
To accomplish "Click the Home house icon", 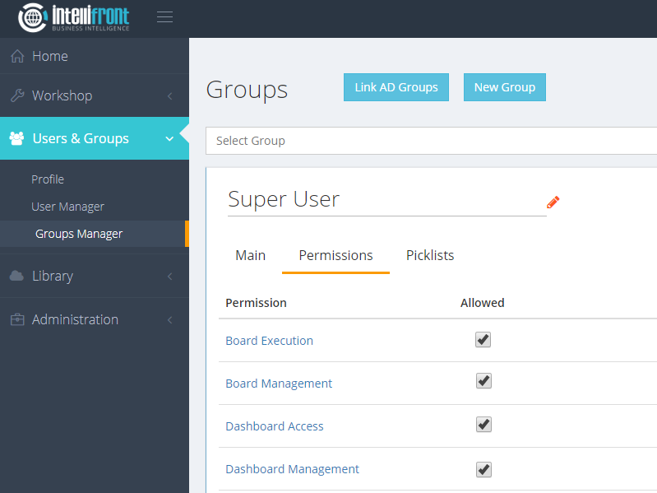I will click(17, 56).
